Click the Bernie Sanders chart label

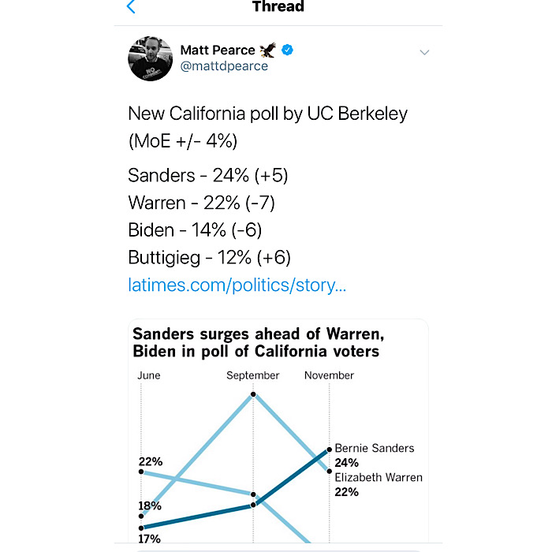coord(375,448)
